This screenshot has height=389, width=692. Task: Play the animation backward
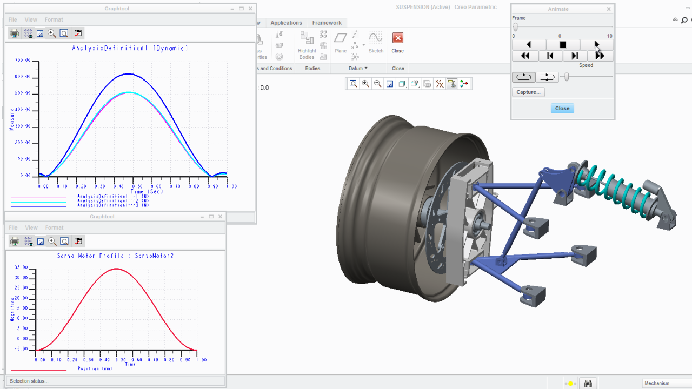coord(529,45)
